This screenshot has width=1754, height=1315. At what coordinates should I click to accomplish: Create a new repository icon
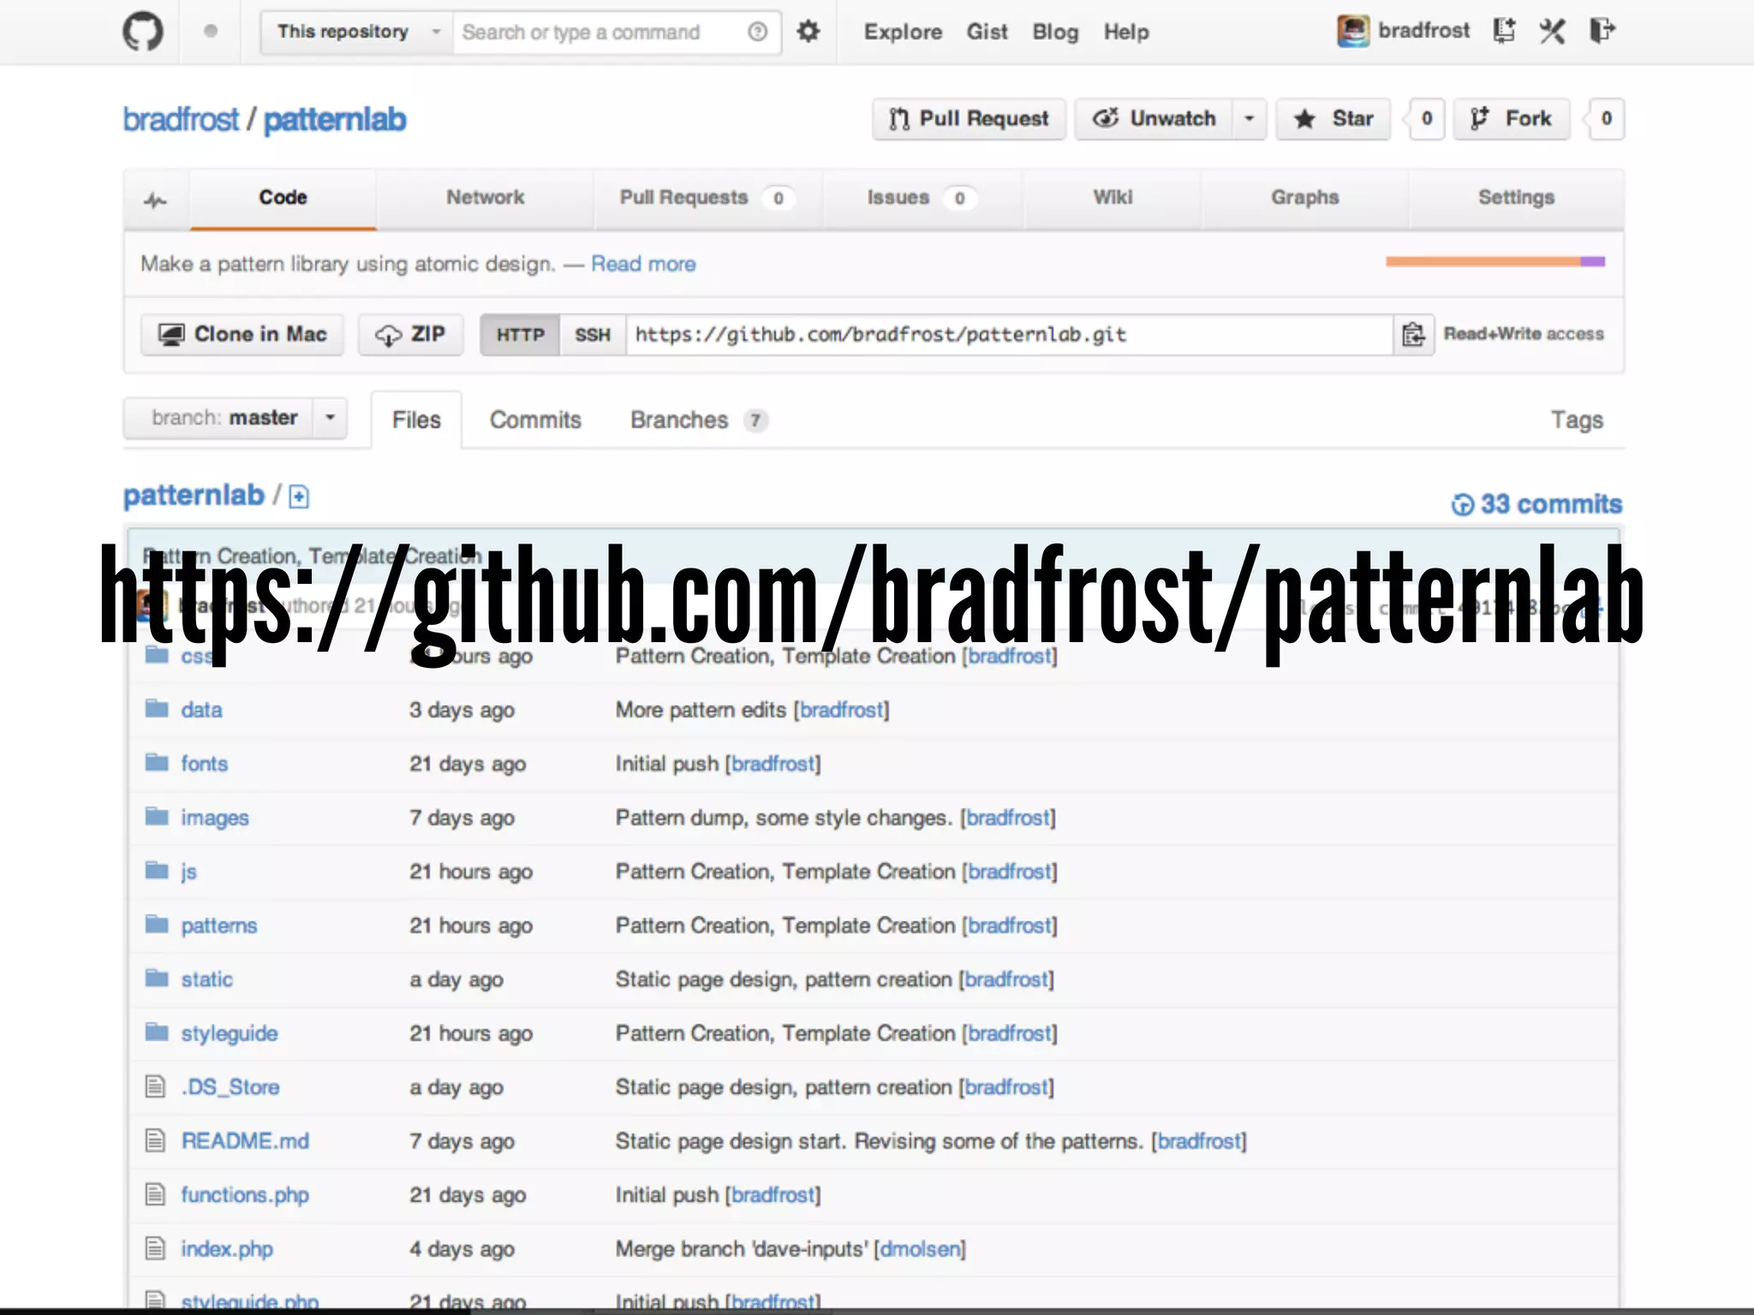click(x=1504, y=31)
